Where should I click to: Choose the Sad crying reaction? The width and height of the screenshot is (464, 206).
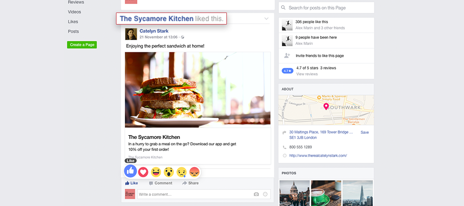[181, 172]
